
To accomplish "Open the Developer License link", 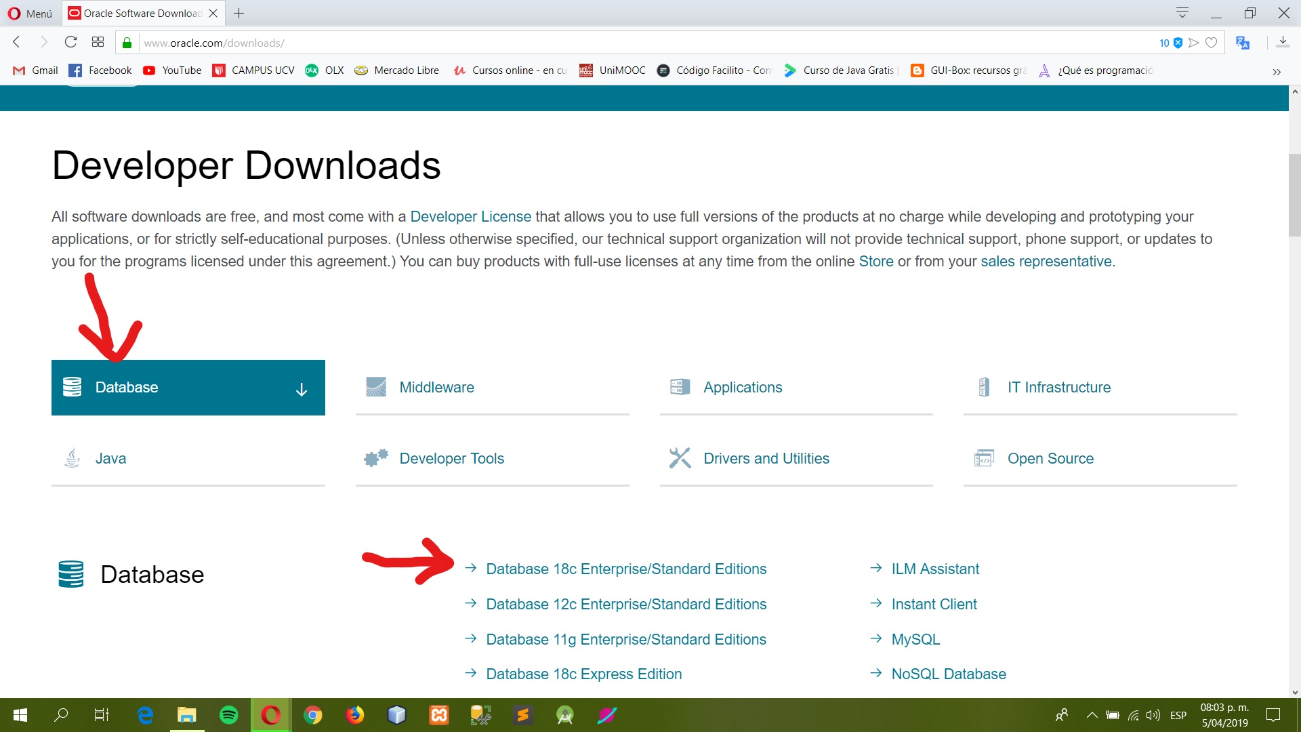I will (470, 216).
